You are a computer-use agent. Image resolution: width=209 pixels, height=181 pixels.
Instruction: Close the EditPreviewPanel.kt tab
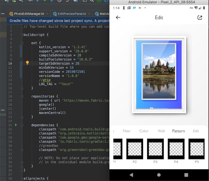pyautogui.click(x=89, y=14)
